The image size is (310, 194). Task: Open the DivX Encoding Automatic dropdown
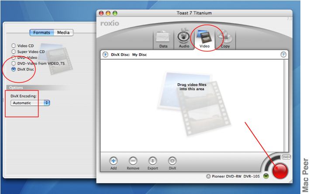pos(30,103)
